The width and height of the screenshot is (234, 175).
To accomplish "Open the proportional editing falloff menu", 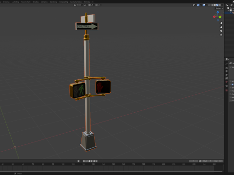I will point(99,5).
